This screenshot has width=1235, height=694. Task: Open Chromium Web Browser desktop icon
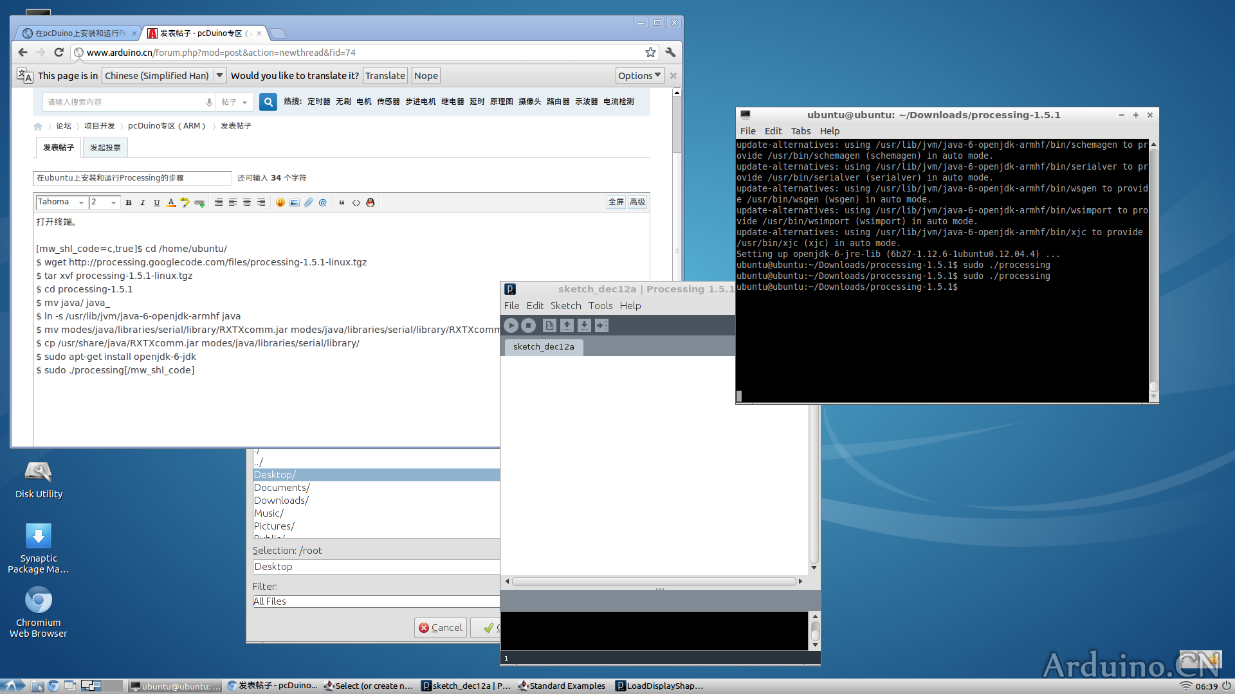point(39,613)
